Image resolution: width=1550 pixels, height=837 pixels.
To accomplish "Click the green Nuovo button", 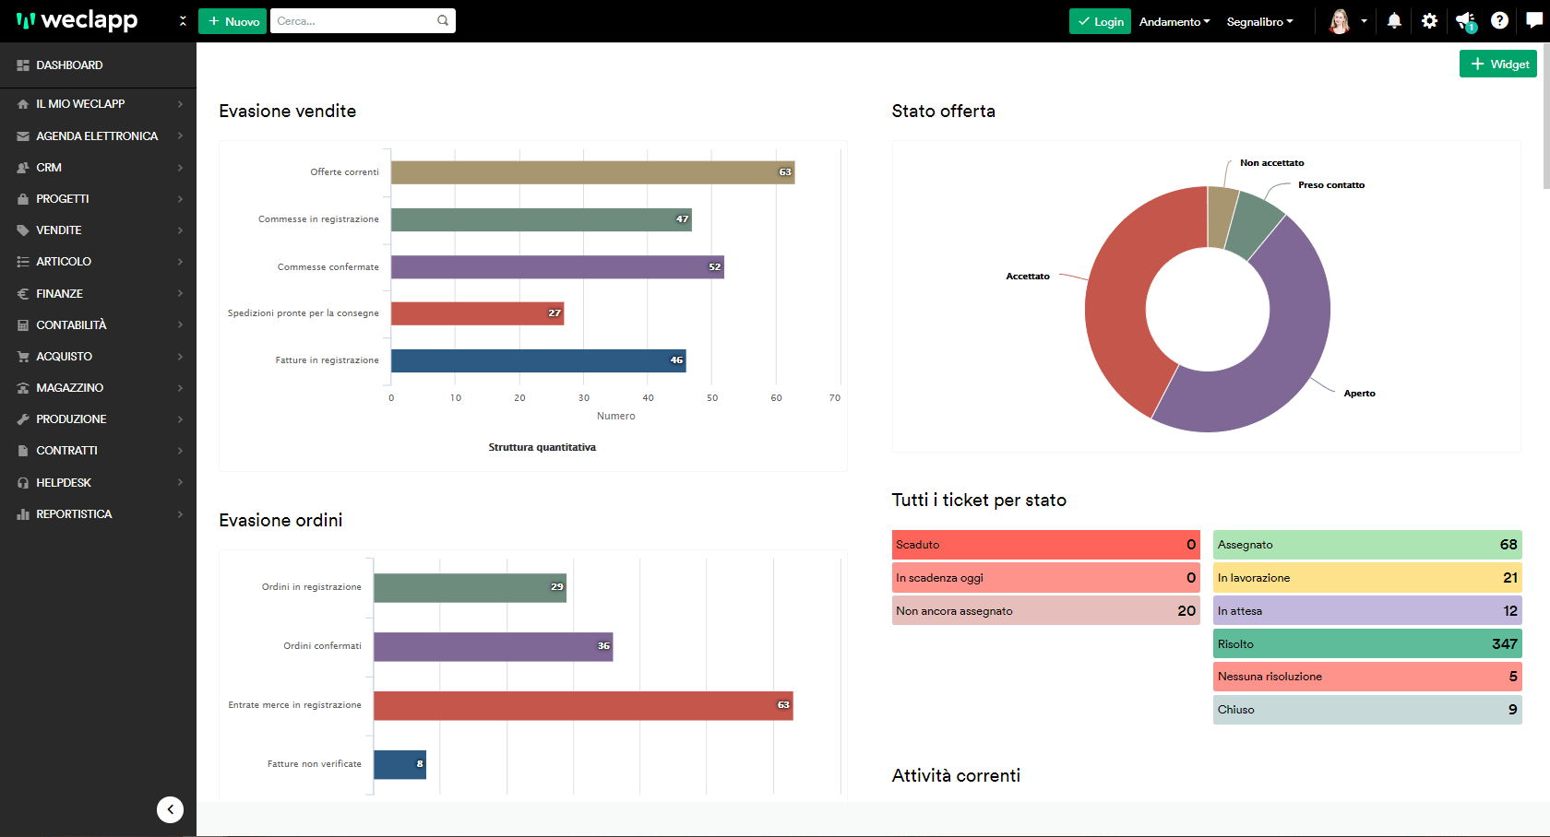I will click(232, 21).
